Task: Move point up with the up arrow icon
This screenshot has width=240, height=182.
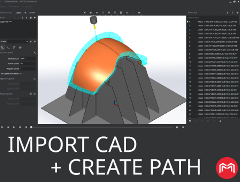Action: tap(227, 13)
